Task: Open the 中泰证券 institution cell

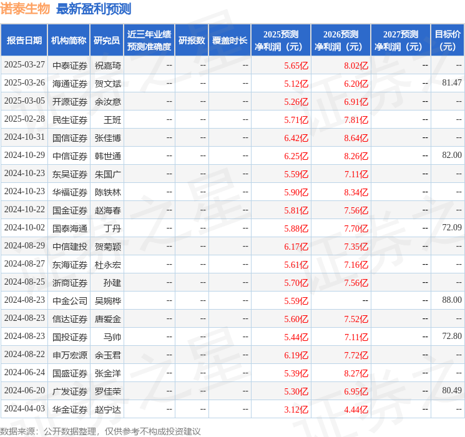Action: click(x=70, y=65)
